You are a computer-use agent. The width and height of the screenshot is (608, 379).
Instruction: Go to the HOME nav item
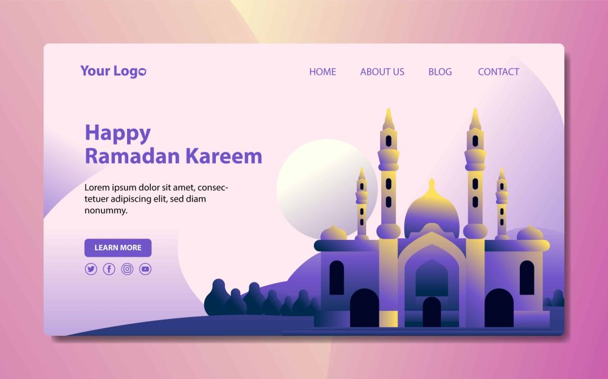tap(323, 72)
